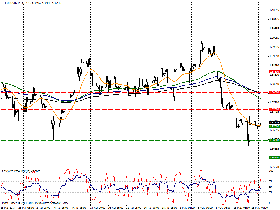Select the green 1.37000 price level tag
This screenshot has width=280, height=210.
[x=274, y=127]
